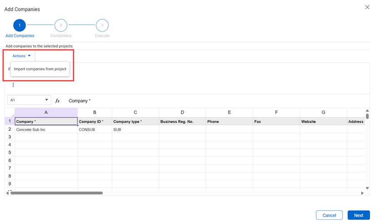
Task: Go to step 2 Corrections
Action: [x=61, y=25]
